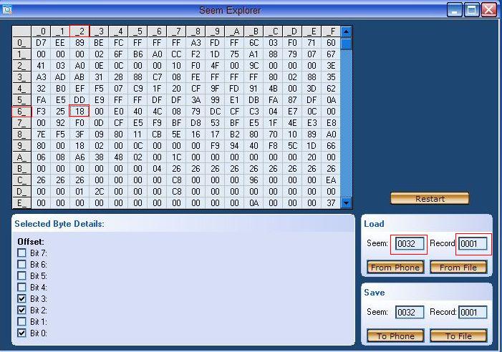
Task: Load seem with From File button
Action: [458, 267]
